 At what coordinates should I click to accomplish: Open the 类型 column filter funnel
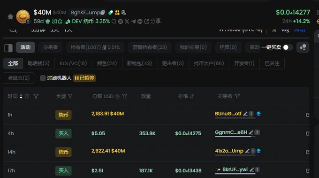point(70,96)
